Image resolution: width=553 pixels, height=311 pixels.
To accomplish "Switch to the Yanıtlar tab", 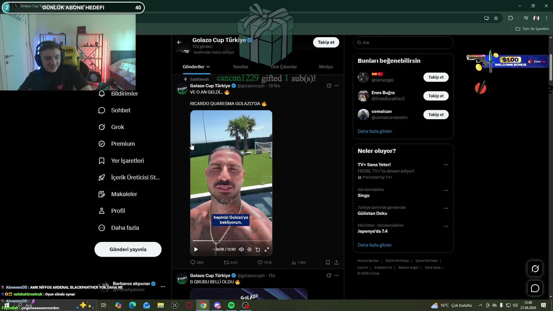I will click(241, 67).
